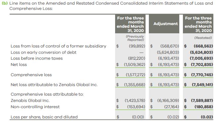This screenshot has width=216, height=122.
Task: Click the 'Loss before income taxes' row label
Action: 37,58
